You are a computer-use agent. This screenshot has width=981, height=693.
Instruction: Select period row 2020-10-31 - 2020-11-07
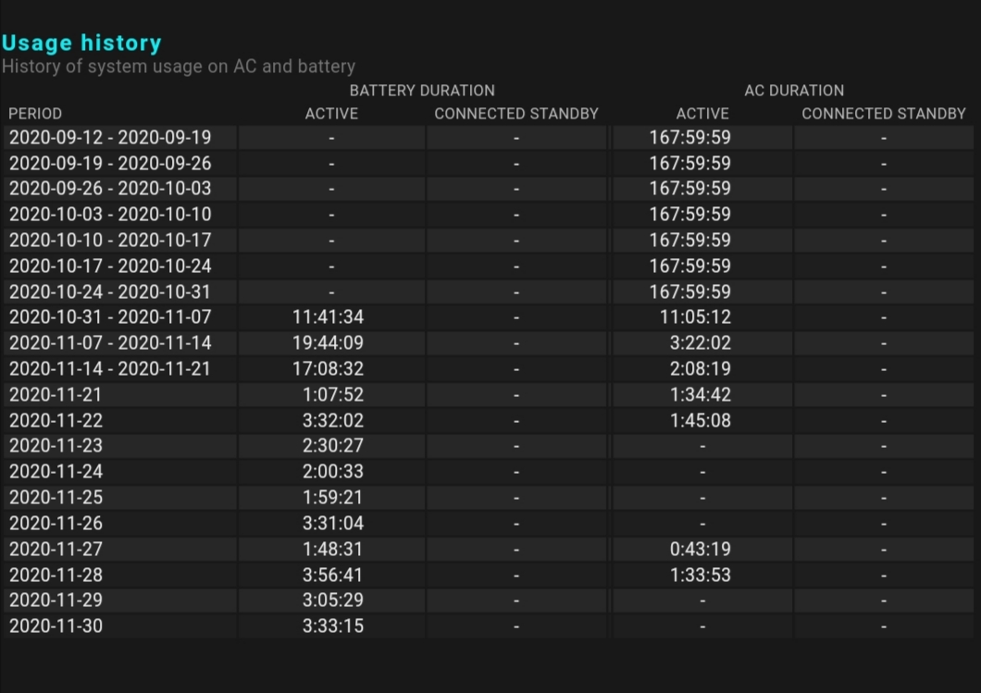pyautogui.click(x=488, y=317)
